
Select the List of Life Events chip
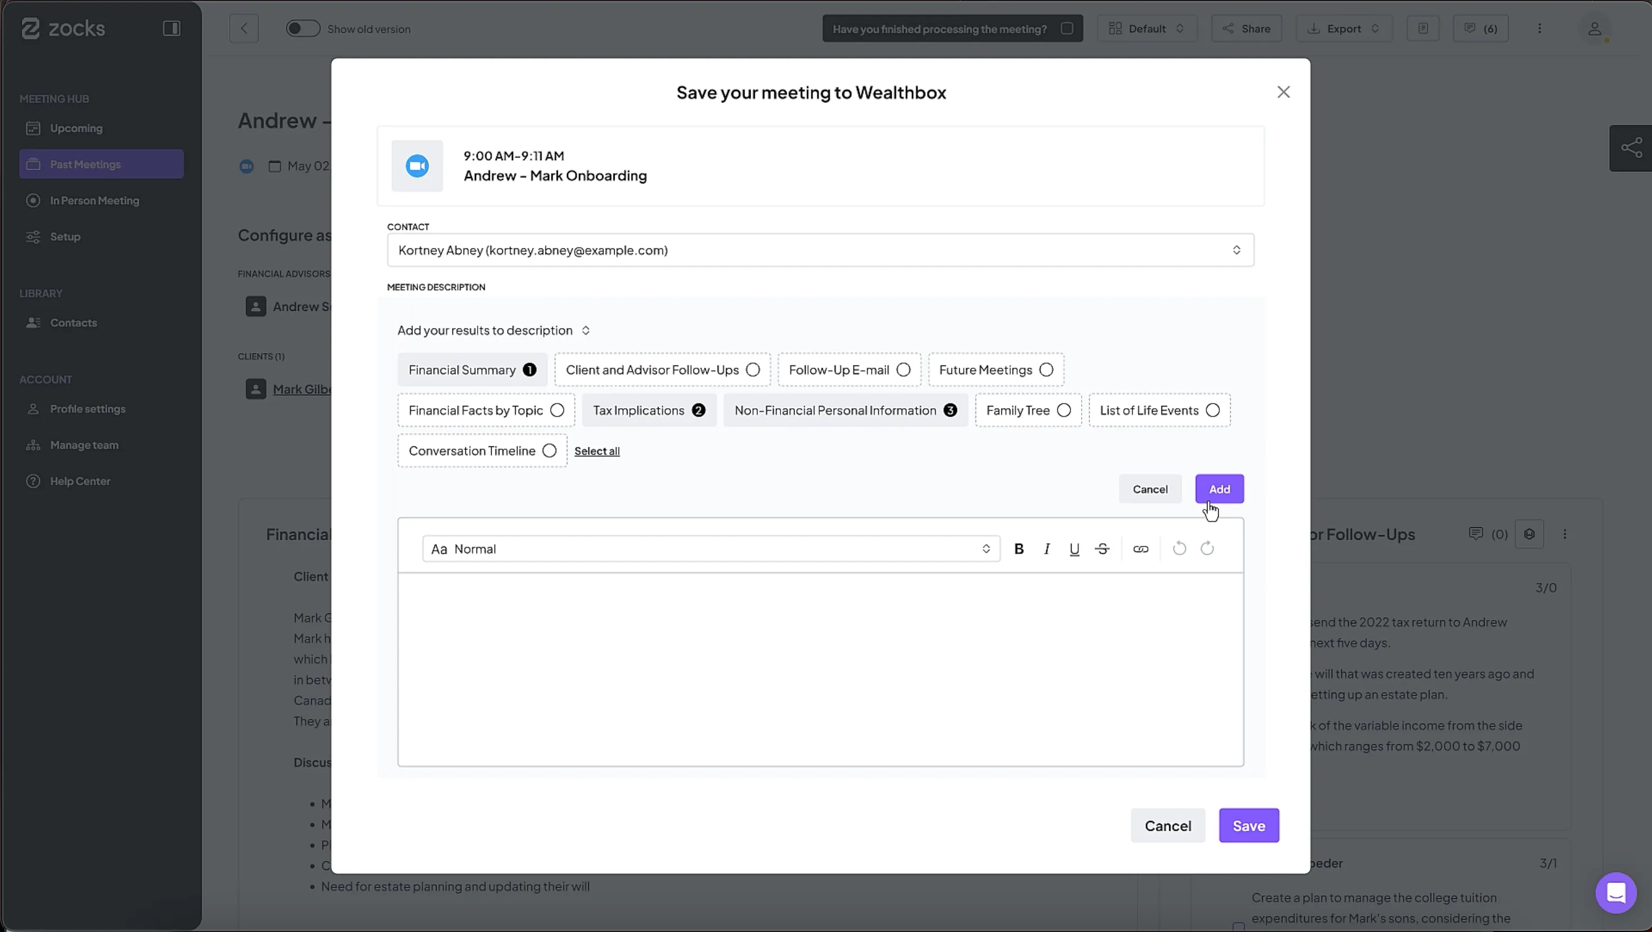click(x=1159, y=410)
